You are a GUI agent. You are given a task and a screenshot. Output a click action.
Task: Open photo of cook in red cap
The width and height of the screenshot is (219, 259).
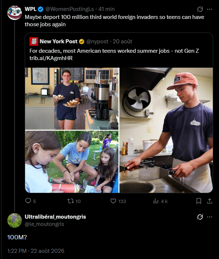point(166,130)
